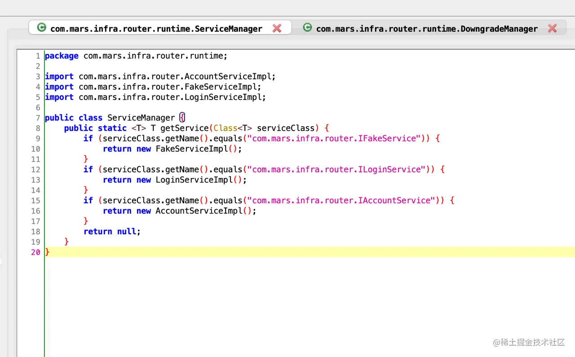
Task: Click the LoginServiceImpl import statement
Action: click(x=155, y=98)
